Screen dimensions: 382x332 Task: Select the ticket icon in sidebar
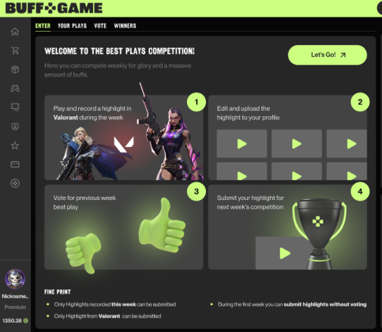pyautogui.click(x=15, y=107)
